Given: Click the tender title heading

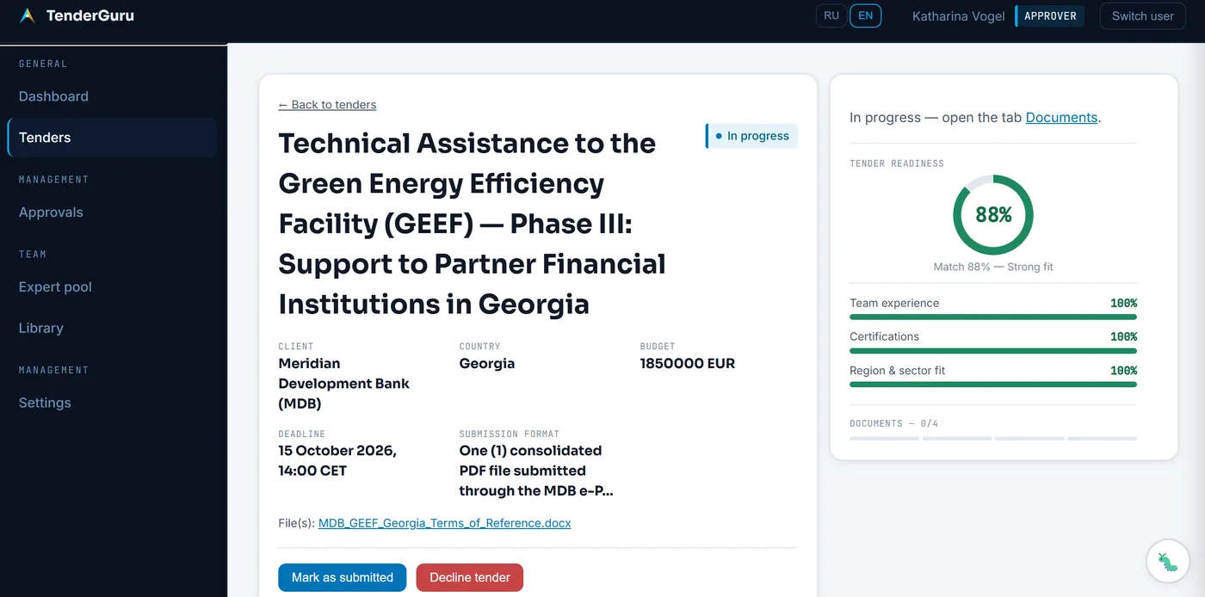Looking at the screenshot, I should [x=472, y=224].
